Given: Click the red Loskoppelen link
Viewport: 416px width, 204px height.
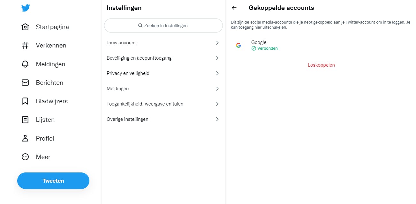Looking at the screenshot, I should (321, 65).
